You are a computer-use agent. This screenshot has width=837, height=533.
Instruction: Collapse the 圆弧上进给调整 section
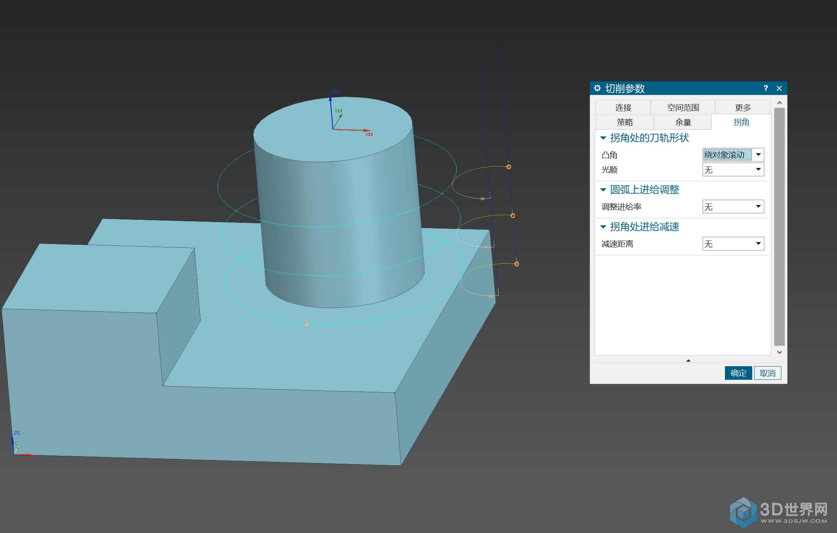click(x=603, y=190)
